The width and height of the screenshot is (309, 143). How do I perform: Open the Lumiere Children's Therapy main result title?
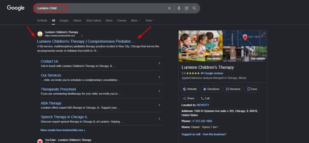click(86, 41)
